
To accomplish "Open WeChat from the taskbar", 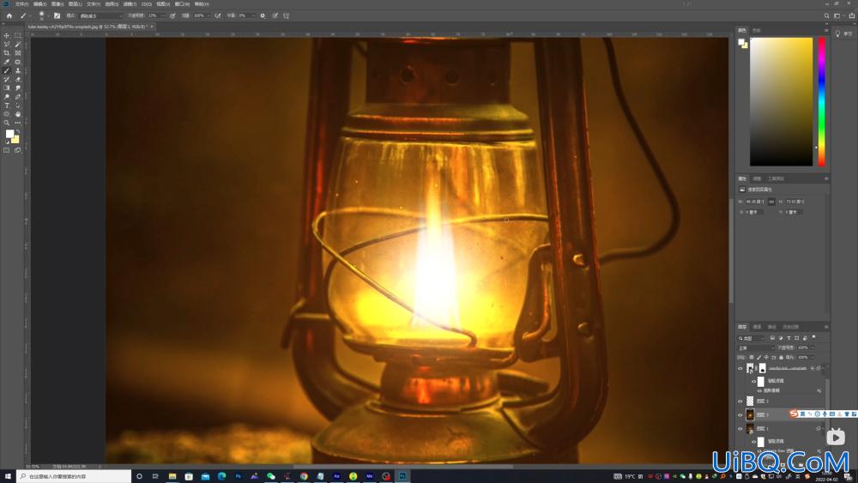I will tap(271, 476).
